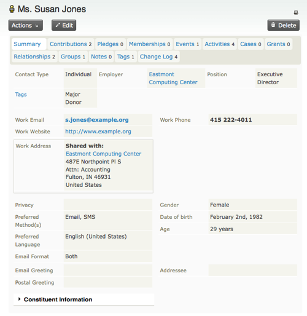
Task: Click the Delete button
Action: 284,25
